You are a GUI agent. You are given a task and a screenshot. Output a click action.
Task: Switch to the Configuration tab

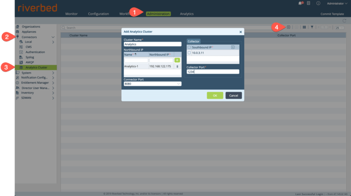98,14
